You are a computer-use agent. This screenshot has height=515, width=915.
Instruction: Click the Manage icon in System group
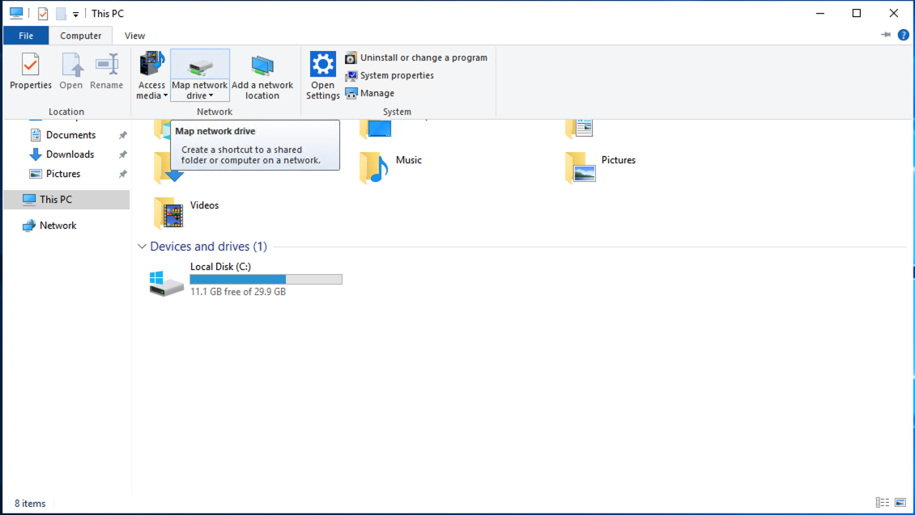(351, 93)
